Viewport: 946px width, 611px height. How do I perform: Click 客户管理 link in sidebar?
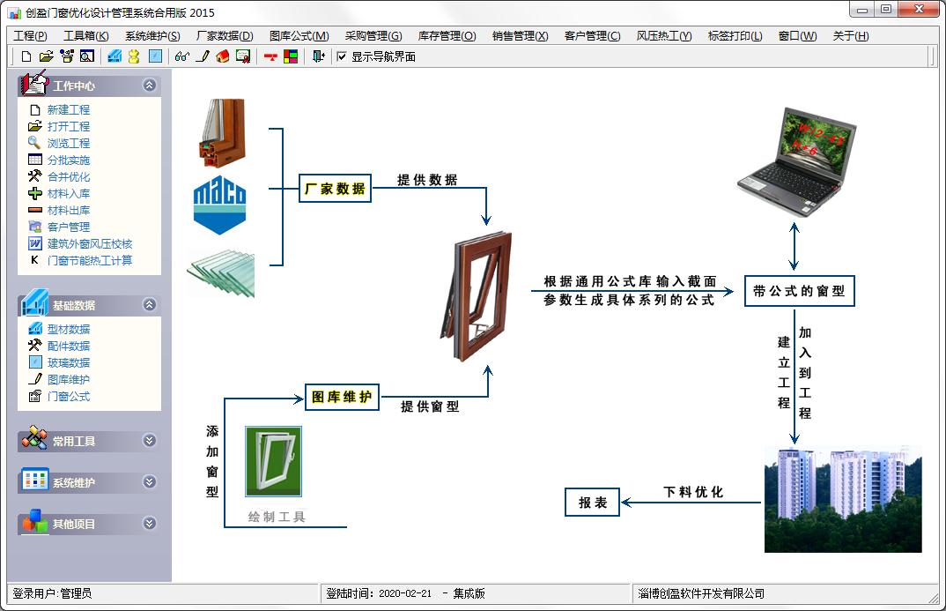click(x=68, y=227)
